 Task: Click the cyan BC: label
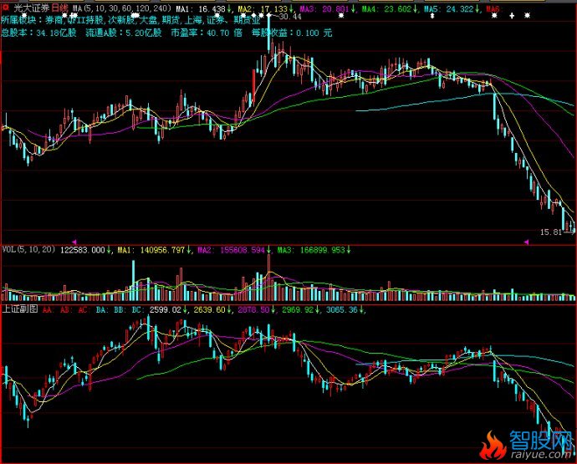pos(137,310)
